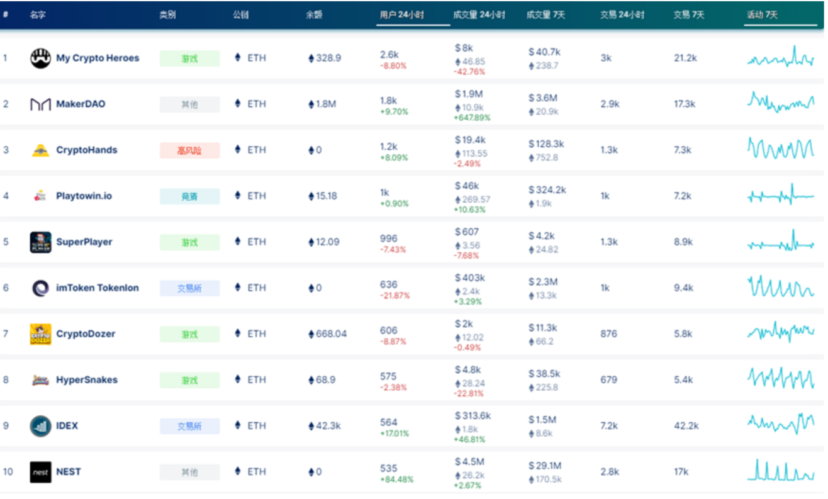Click the 7-day activity sparkline for CryptoHands

tap(781, 149)
